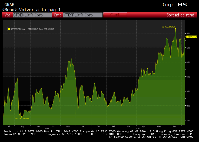Click the Menu link to go back
The height and width of the screenshot is (142, 199).
pyautogui.click(x=9, y=10)
